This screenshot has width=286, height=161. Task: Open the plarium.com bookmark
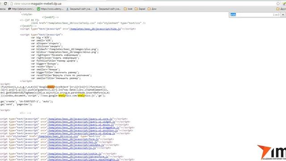pos(21,9)
